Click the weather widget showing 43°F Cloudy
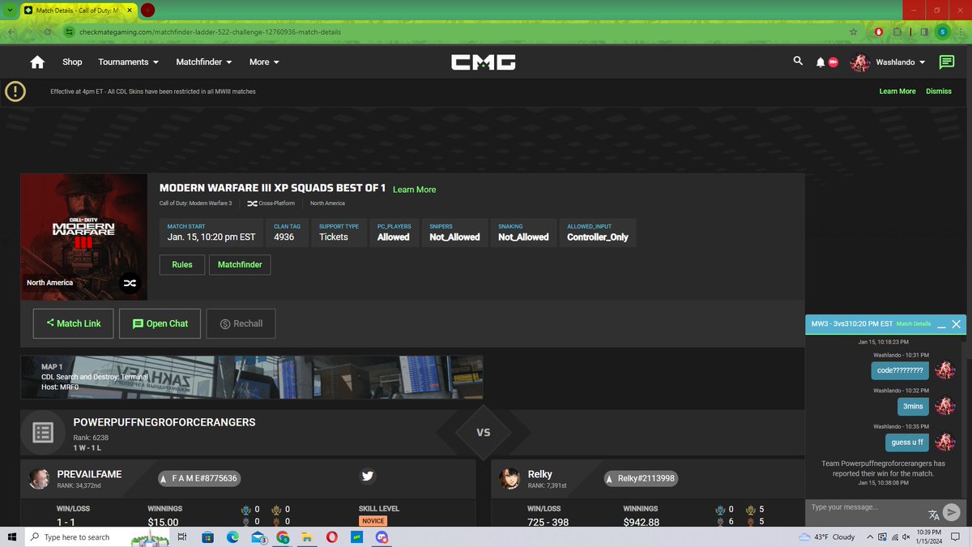The height and width of the screenshot is (547, 972). (x=826, y=537)
